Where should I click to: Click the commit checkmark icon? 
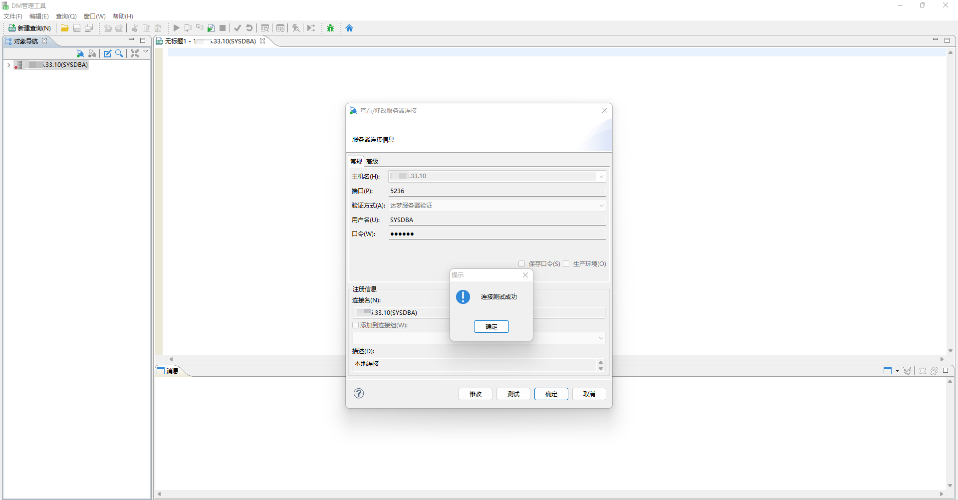click(238, 28)
